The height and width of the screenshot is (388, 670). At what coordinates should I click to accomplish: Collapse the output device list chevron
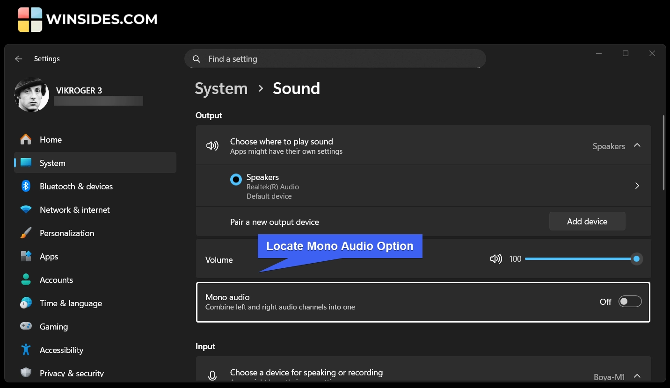tap(637, 145)
